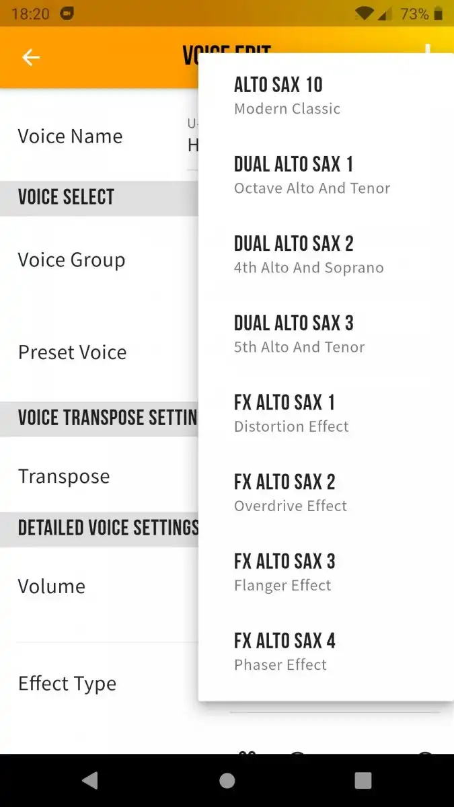The height and width of the screenshot is (807, 454).
Task: Tap the Effect Type row label
Action: point(67,684)
